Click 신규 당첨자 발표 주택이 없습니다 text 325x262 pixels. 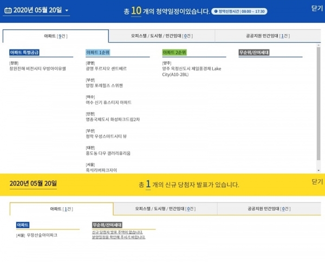click(118, 232)
